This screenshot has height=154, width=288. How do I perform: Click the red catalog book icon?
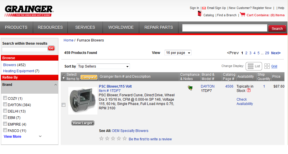(x=200, y=13)
